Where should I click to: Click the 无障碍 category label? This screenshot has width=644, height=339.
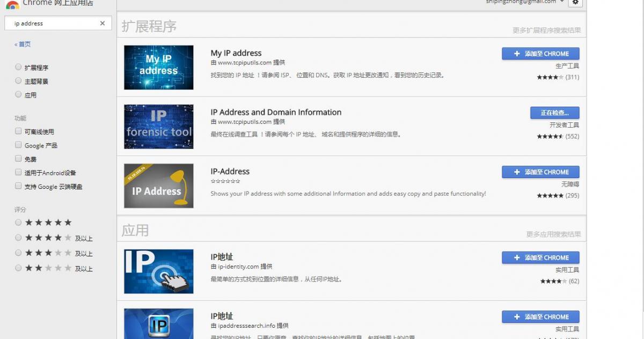pos(570,184)
